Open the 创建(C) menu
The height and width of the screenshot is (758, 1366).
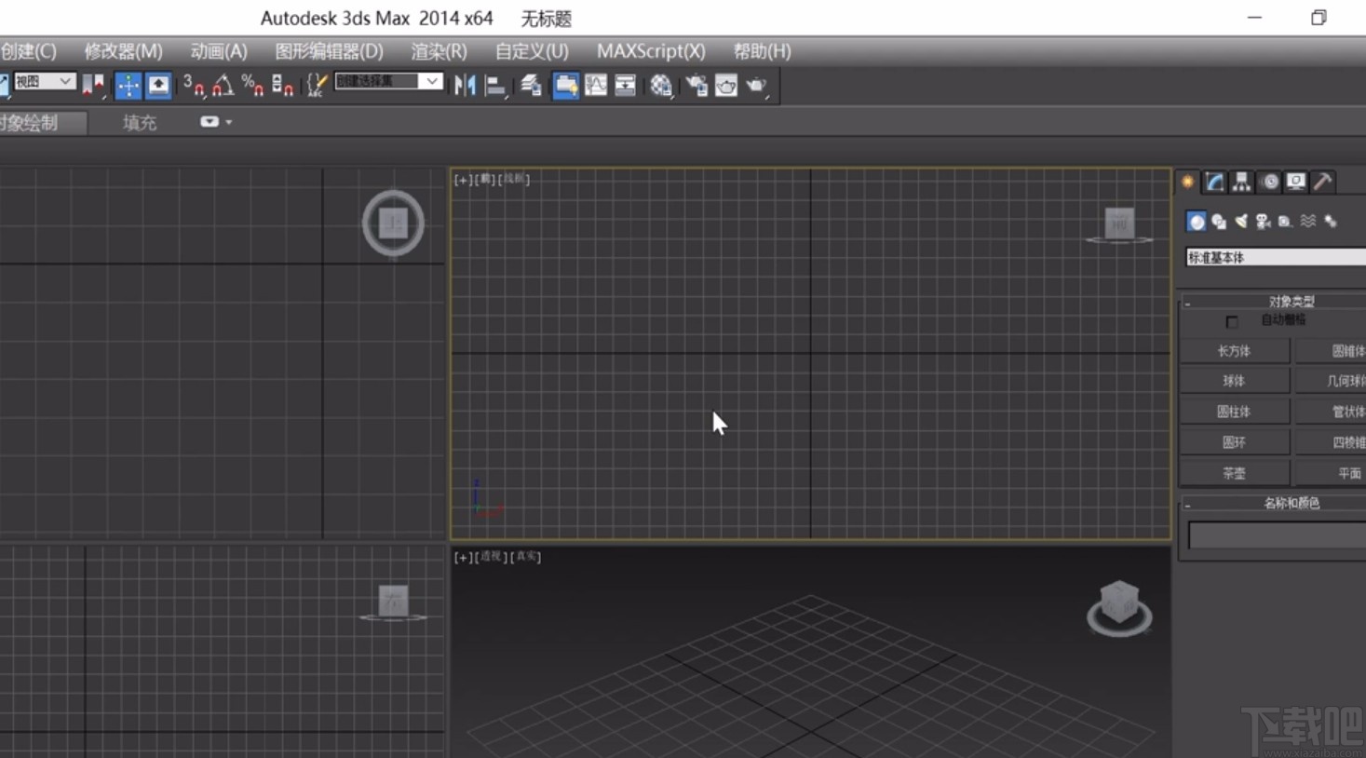click(28, 51)
